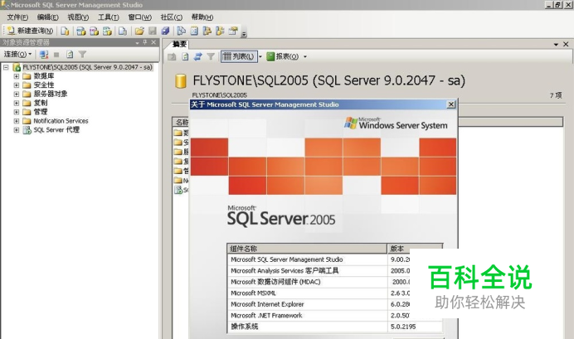
Task: Open the active documents dropdown arrow in Summary pane
Action: tap(556, 44)
